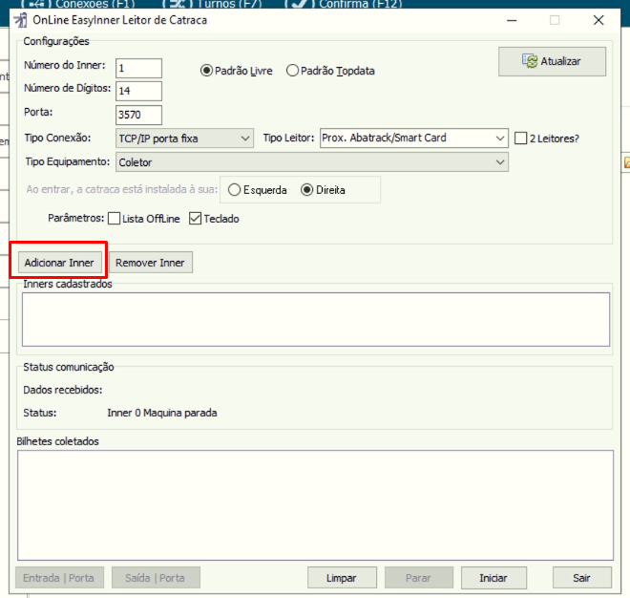Screen dimensions: 630x598
Task: Click the Atualizar refresh button
Action: coord(552,61)
